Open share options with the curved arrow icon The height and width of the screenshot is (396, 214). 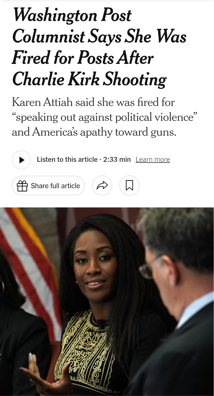[102, 186]
